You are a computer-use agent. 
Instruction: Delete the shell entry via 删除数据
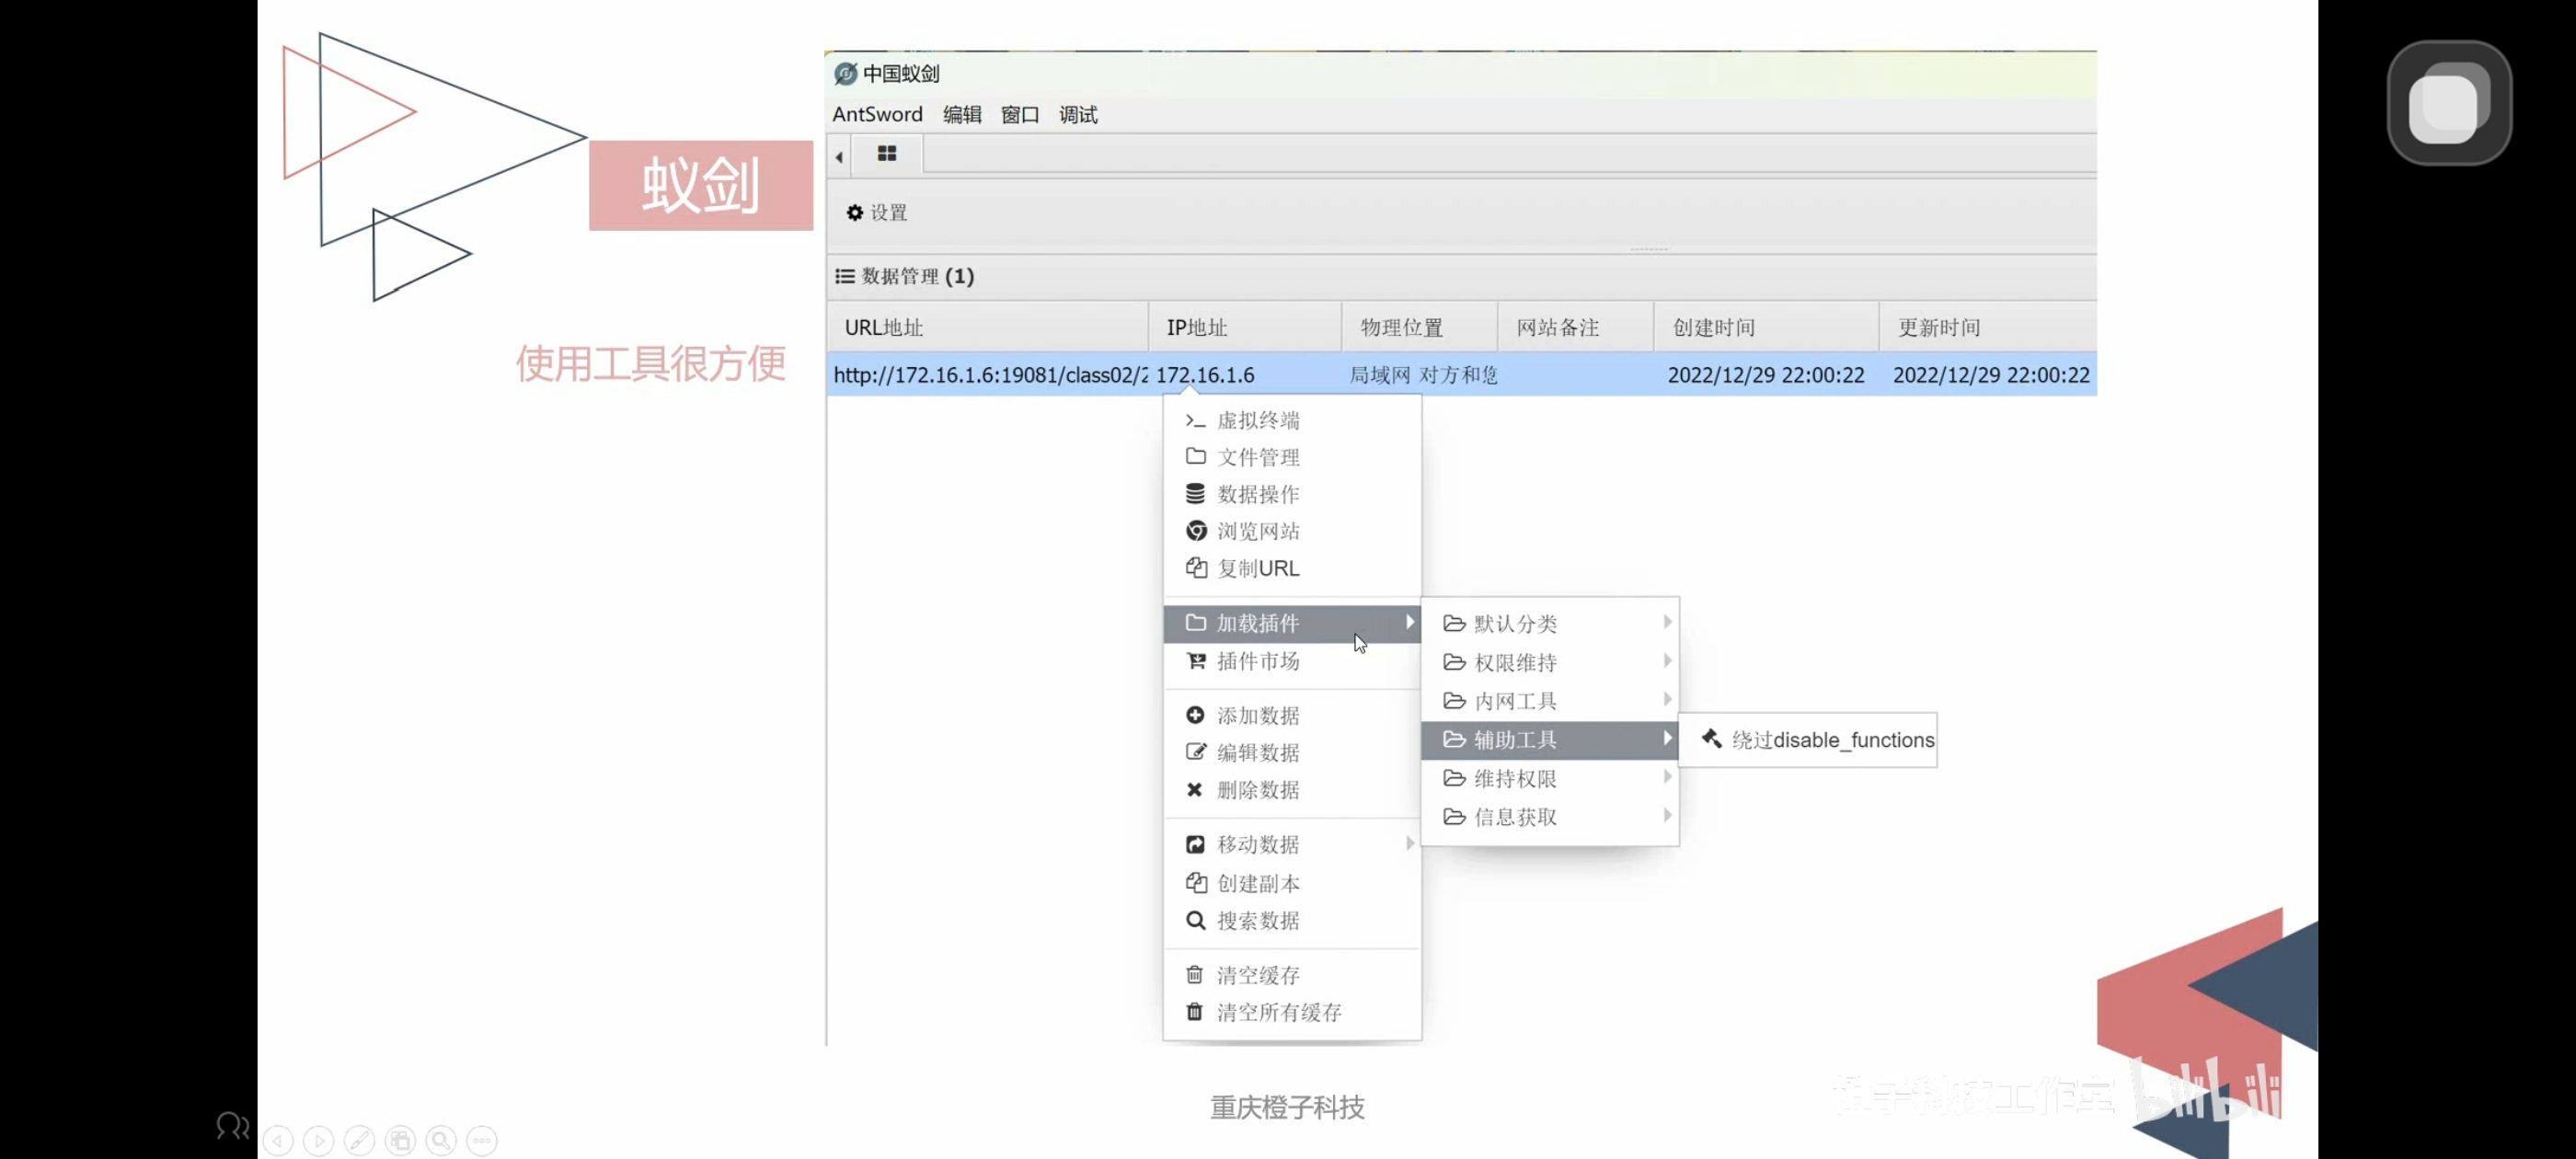tap(1256, 790)
